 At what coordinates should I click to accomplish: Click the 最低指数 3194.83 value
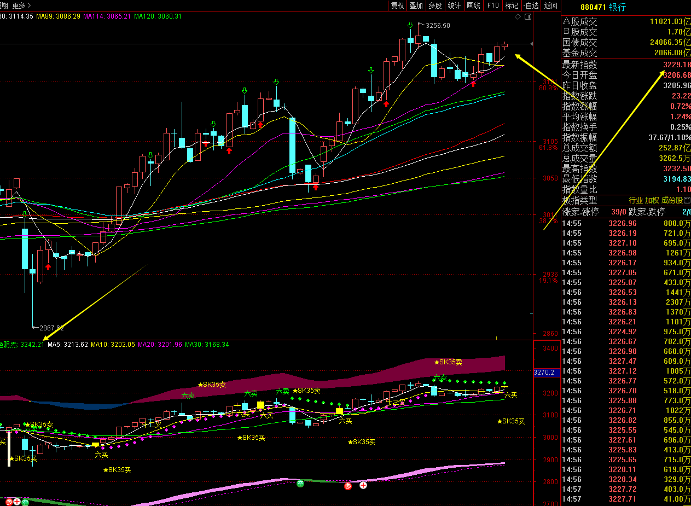pos(677,179)
